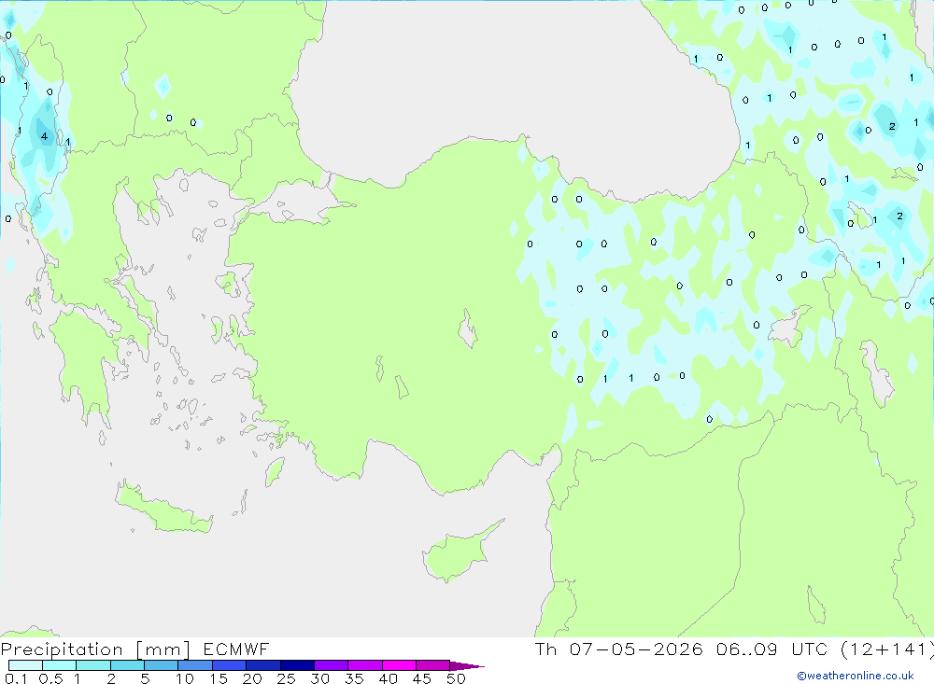Open the weatheronline.co.uk copyright link
Image resolution: width=934 pixels, height=684 pixels.
[x=856, y=676]
